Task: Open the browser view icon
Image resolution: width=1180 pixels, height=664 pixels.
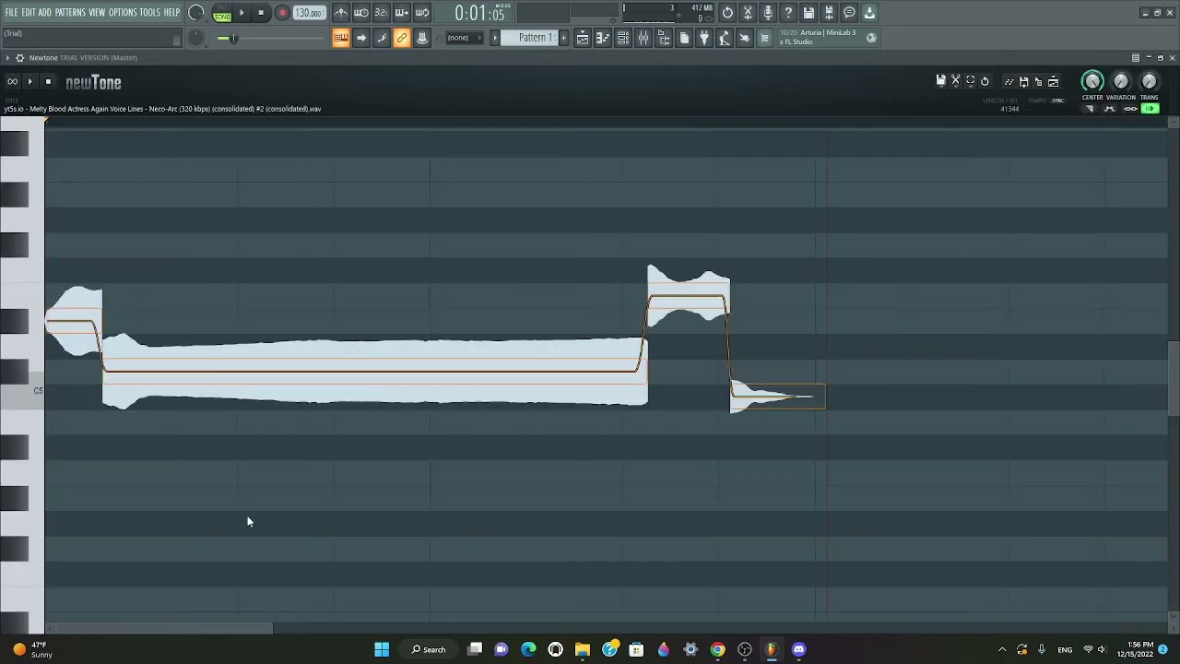Action: click(x=664, y=38)
